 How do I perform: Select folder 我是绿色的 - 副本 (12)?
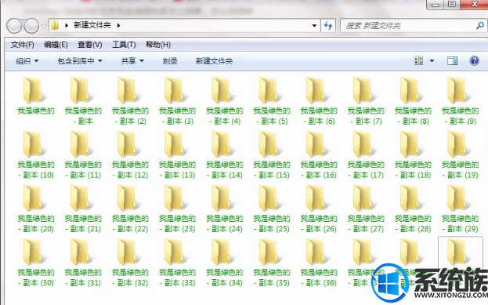pyautogui.click(x=130, y=154)
